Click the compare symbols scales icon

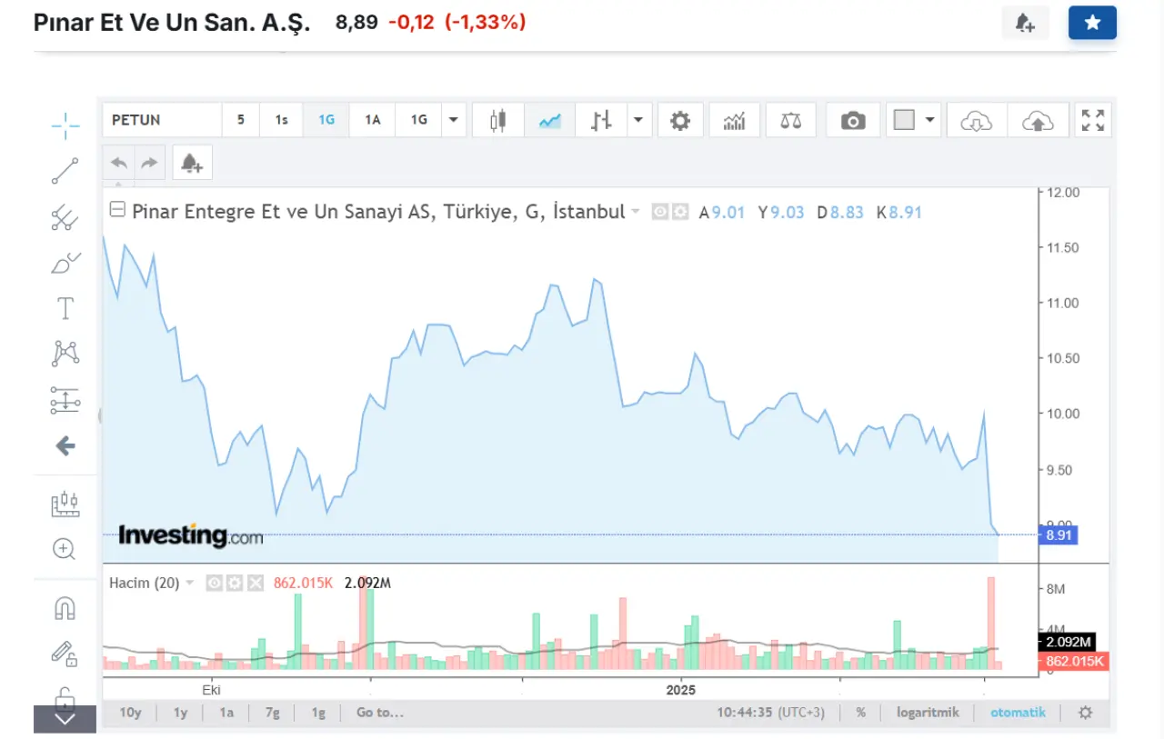(790, 120)
